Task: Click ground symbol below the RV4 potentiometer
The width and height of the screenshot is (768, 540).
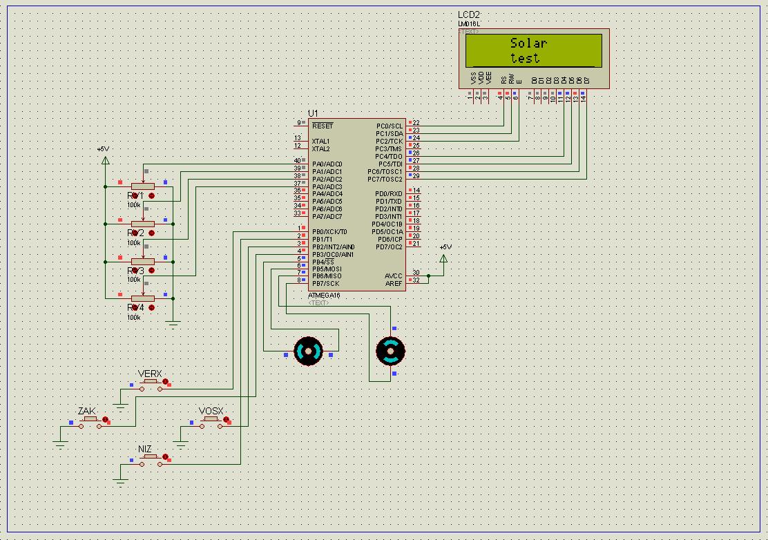Action: click(173, 322)
